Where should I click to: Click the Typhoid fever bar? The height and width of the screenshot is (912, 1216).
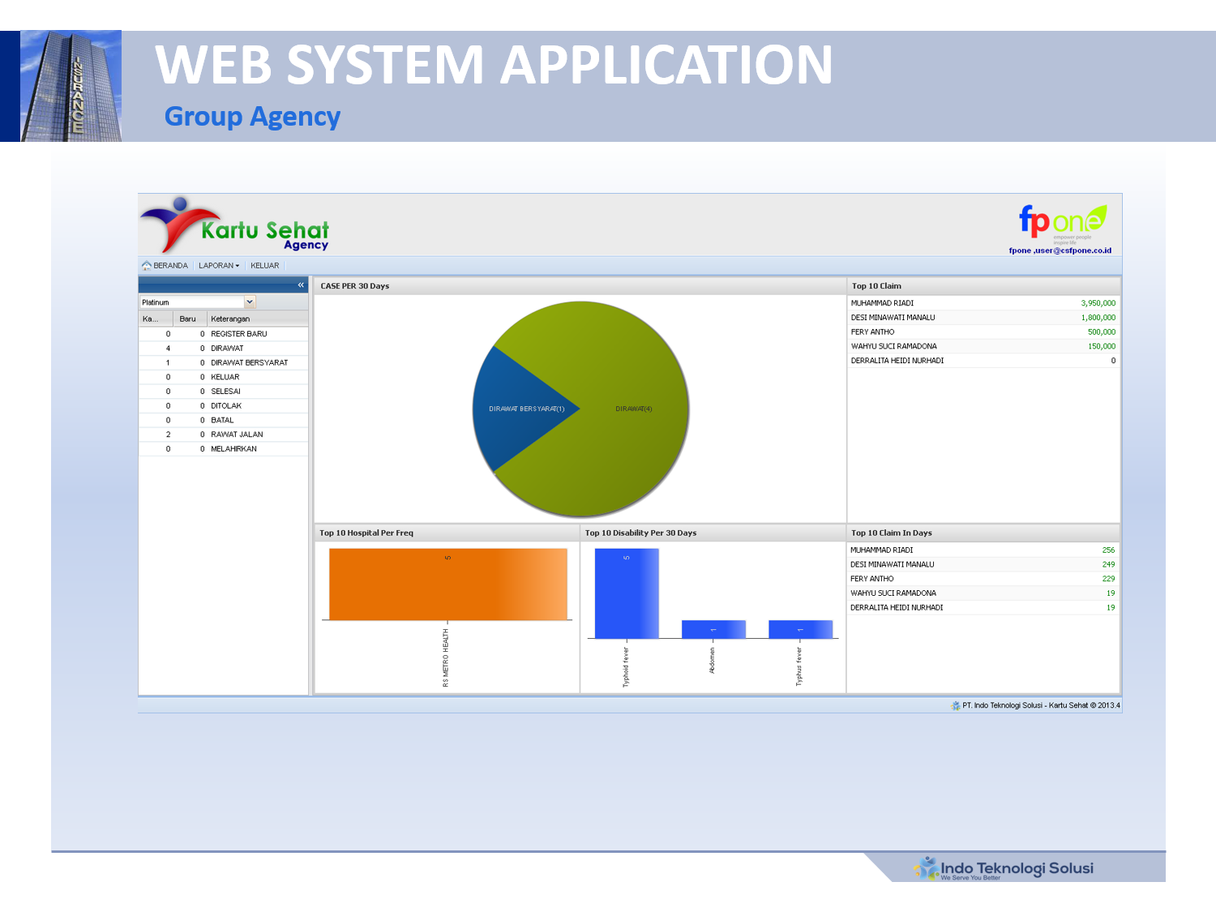pyautogui.click(x=626, y=593)
